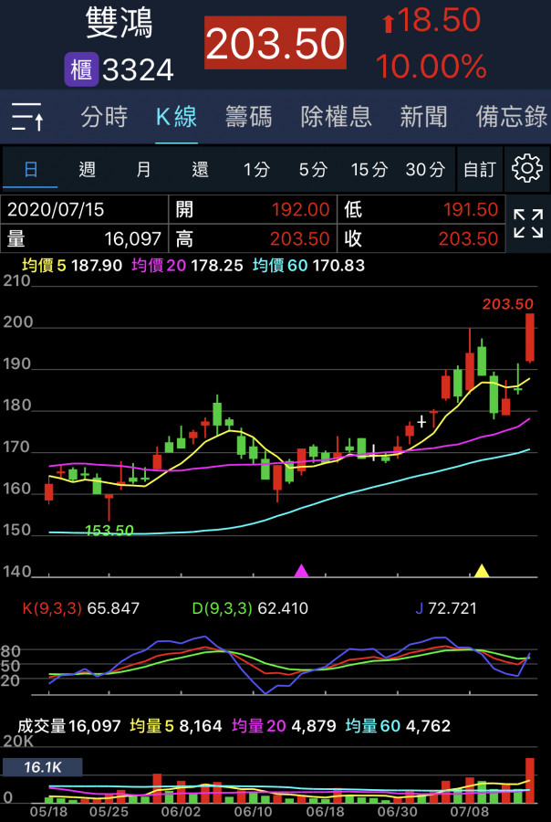Open 自訂 custom period option
The height and width of the screenshot is (822, 551).
coord(479,169)
